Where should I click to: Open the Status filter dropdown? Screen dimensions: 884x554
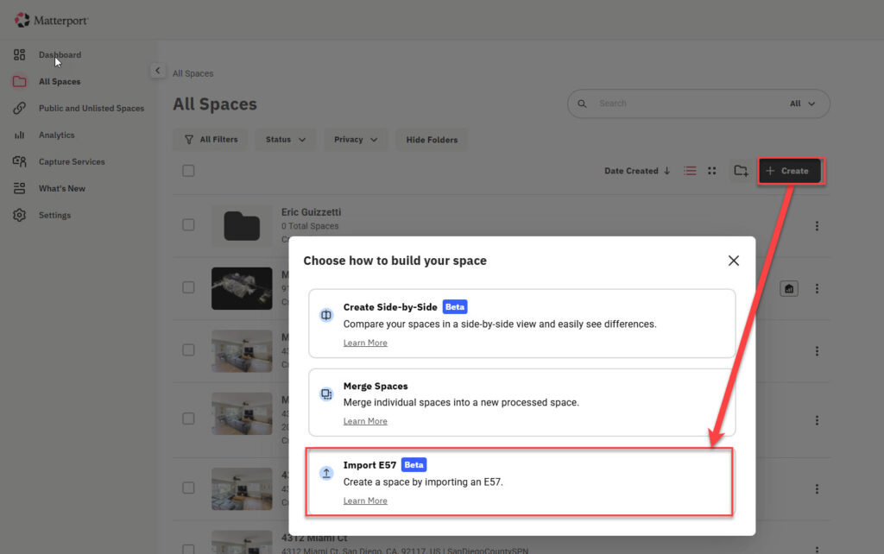[285, 139]
